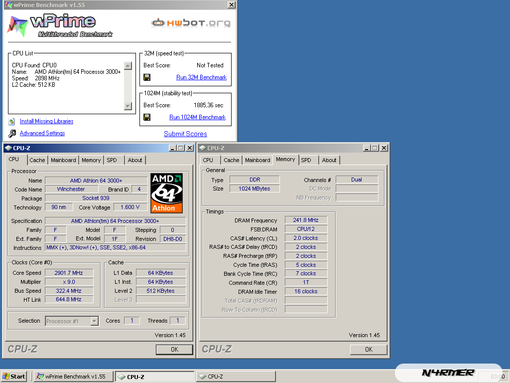Click the Cycle Time value 5 clocks
Image resolution: width=510 pixels, height=383 pixels.
pos(306,265)
